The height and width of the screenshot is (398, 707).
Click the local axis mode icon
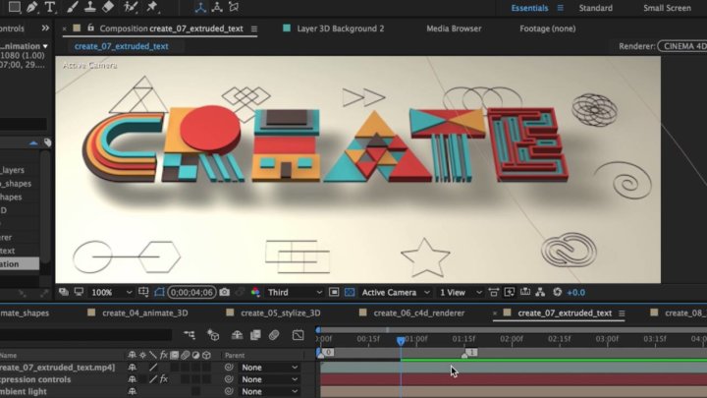coord(200,8)
